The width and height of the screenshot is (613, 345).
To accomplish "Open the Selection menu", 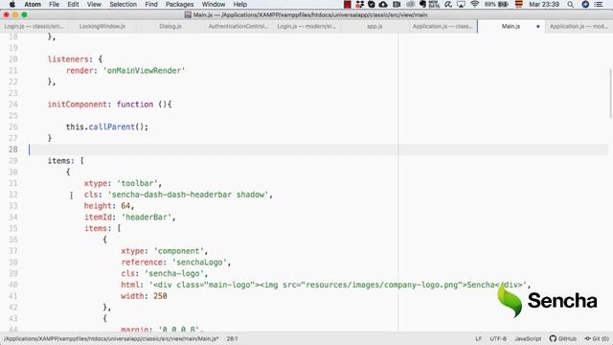I will point(123,4).
